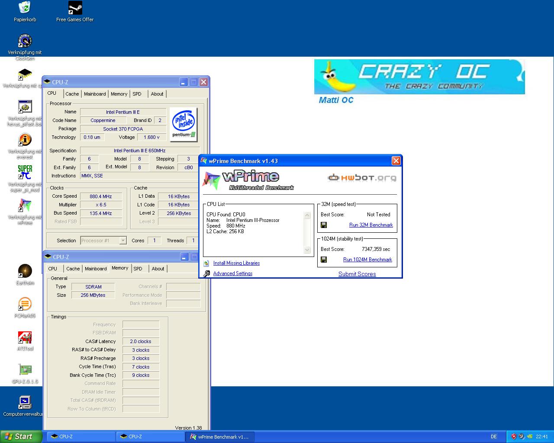Switch to Memory tab in upper CPU-Z
This screenshot has width=554, height=443.
coord(119,94)
